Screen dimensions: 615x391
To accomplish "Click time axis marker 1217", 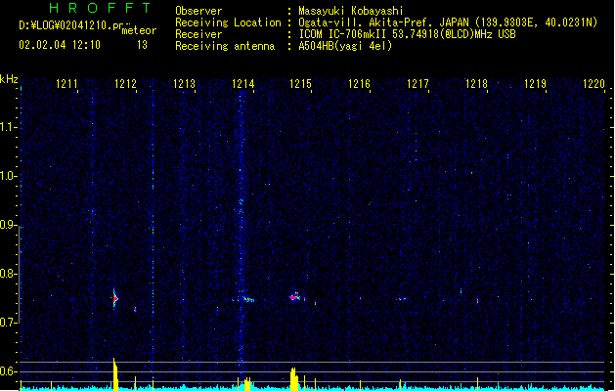I will click(417, 84).
